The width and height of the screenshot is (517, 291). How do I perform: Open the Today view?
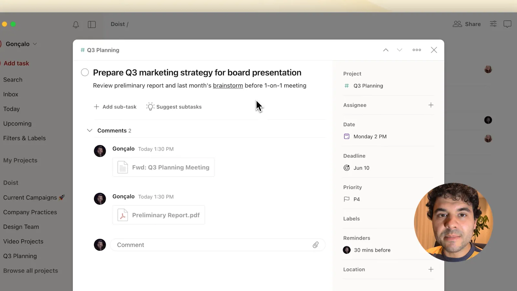[x=11, y=109]
